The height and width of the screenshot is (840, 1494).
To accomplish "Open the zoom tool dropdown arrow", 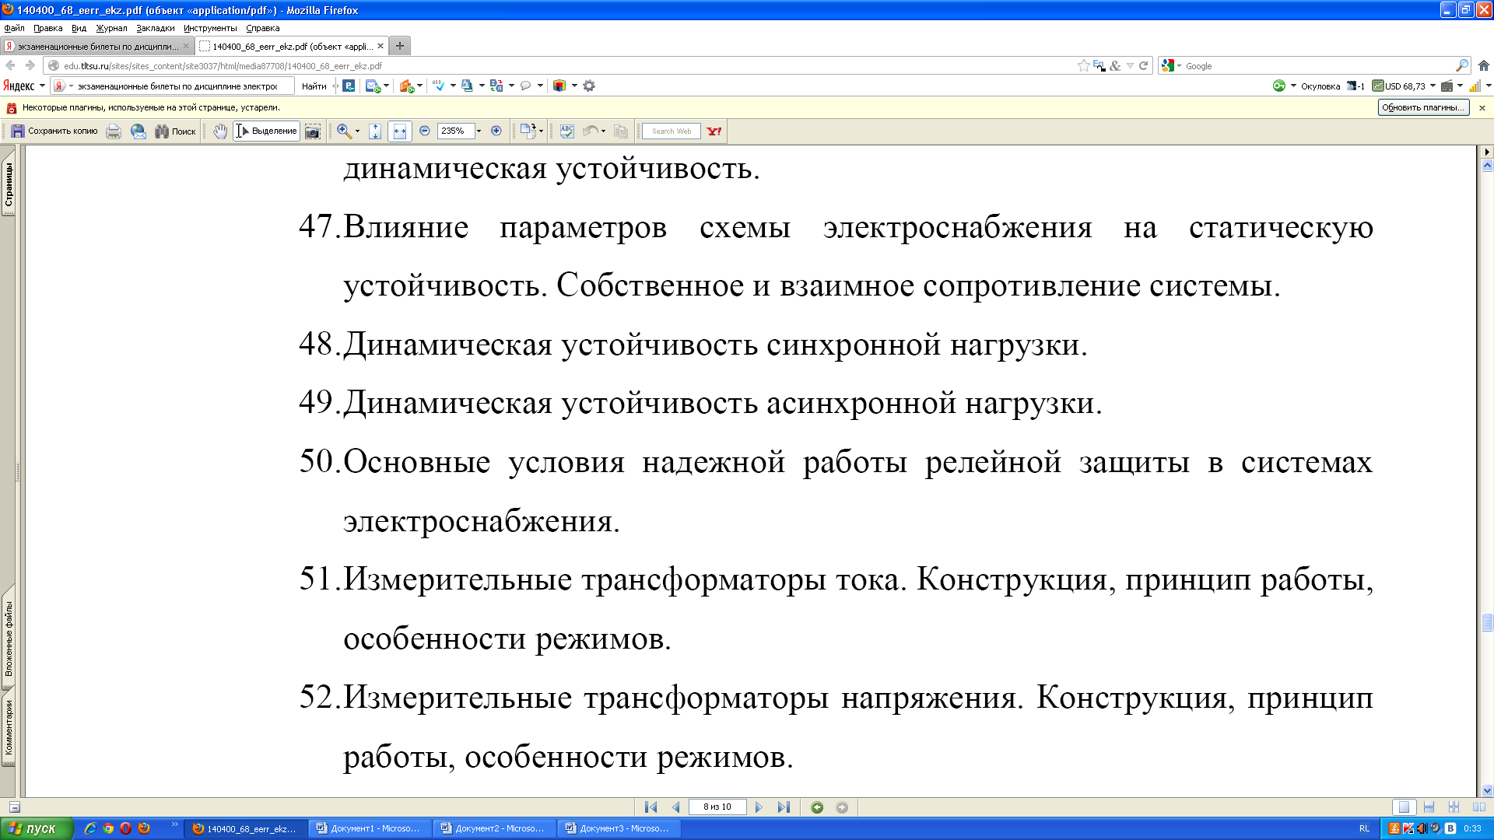I will (358, 131).
